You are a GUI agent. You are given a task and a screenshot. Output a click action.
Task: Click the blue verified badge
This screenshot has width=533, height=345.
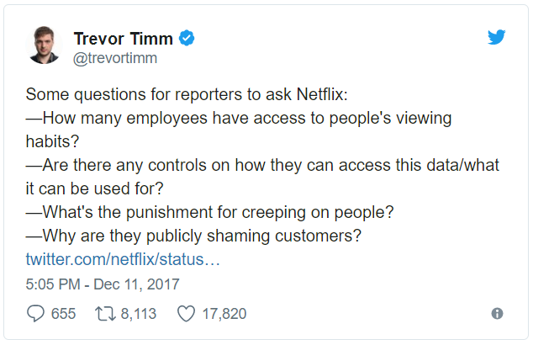190,39
